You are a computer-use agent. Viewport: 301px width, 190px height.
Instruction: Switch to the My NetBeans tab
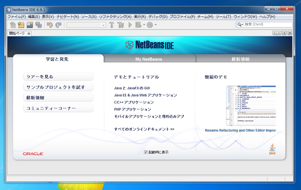[x=149, y=59]
